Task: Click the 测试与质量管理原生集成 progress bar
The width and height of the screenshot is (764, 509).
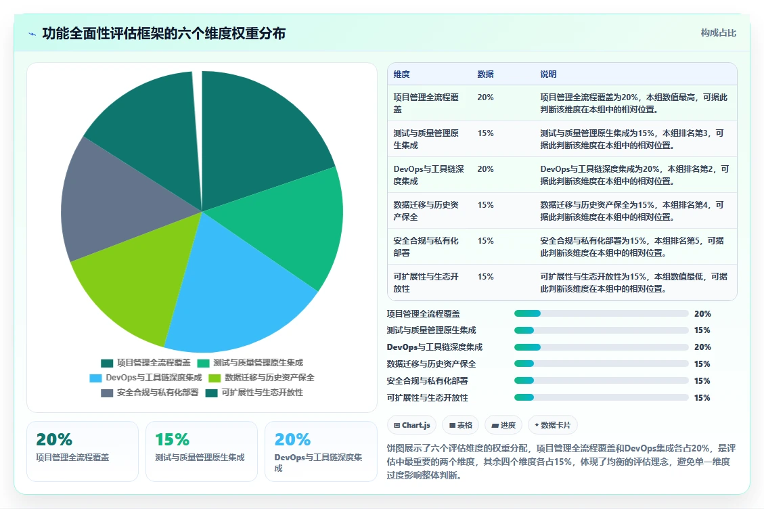Action: pyautogui.click(x=602, y=330)
